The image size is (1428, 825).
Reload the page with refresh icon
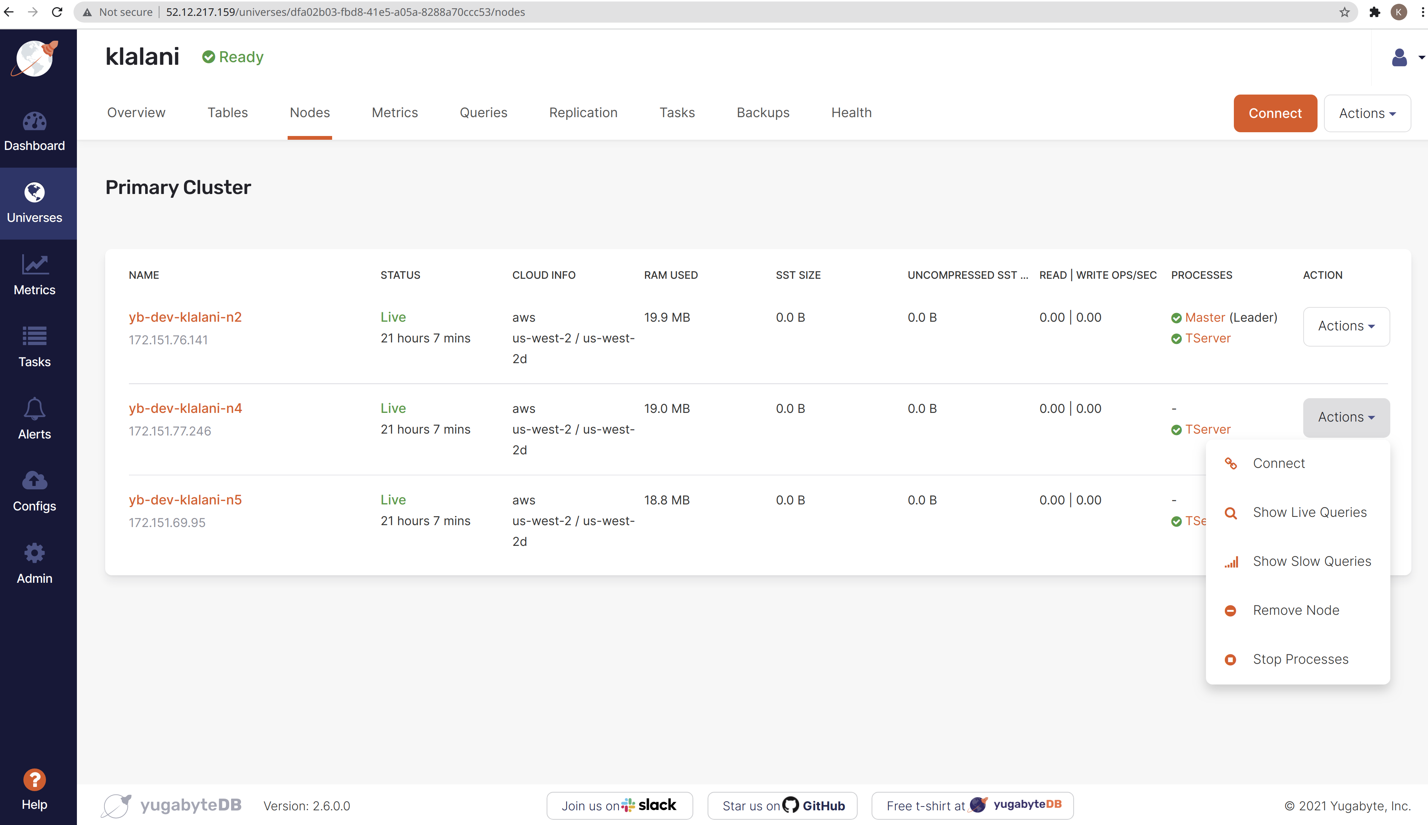tap(57, 12)
